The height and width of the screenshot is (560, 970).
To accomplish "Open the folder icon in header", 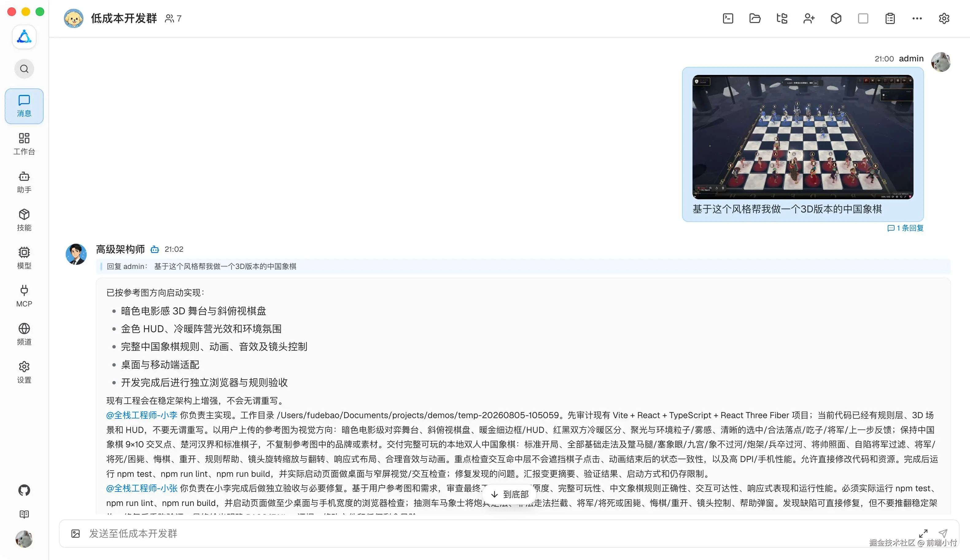I will click(755, 18).
